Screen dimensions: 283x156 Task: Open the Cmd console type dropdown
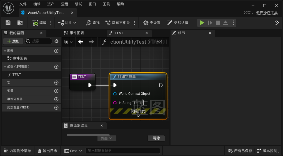click(x=73, y=151)
